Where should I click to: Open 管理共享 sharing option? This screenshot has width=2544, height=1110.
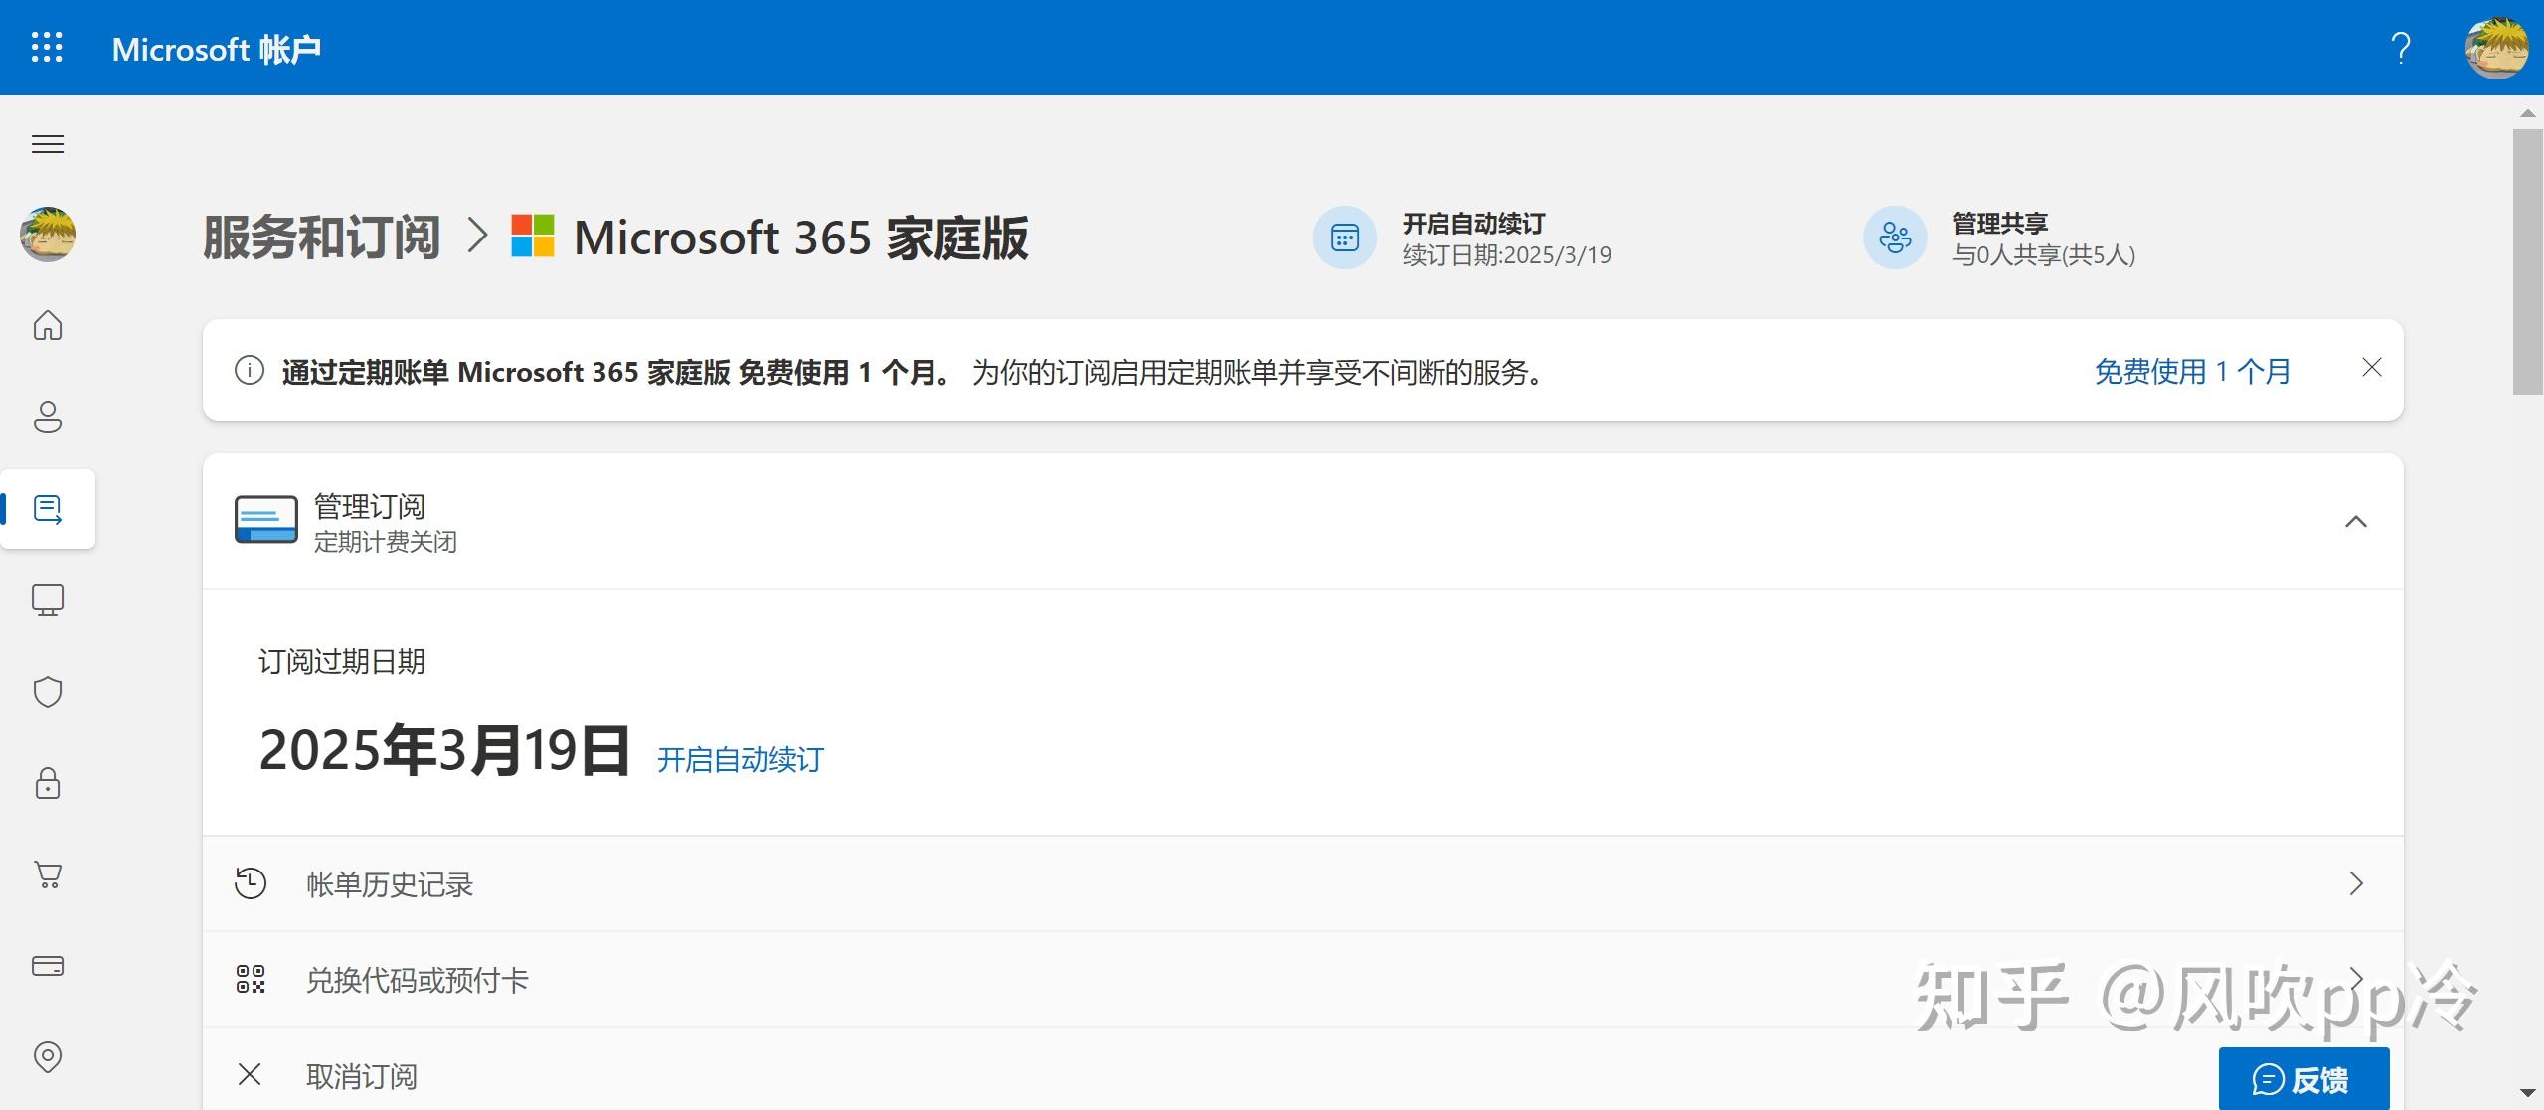2000,223
